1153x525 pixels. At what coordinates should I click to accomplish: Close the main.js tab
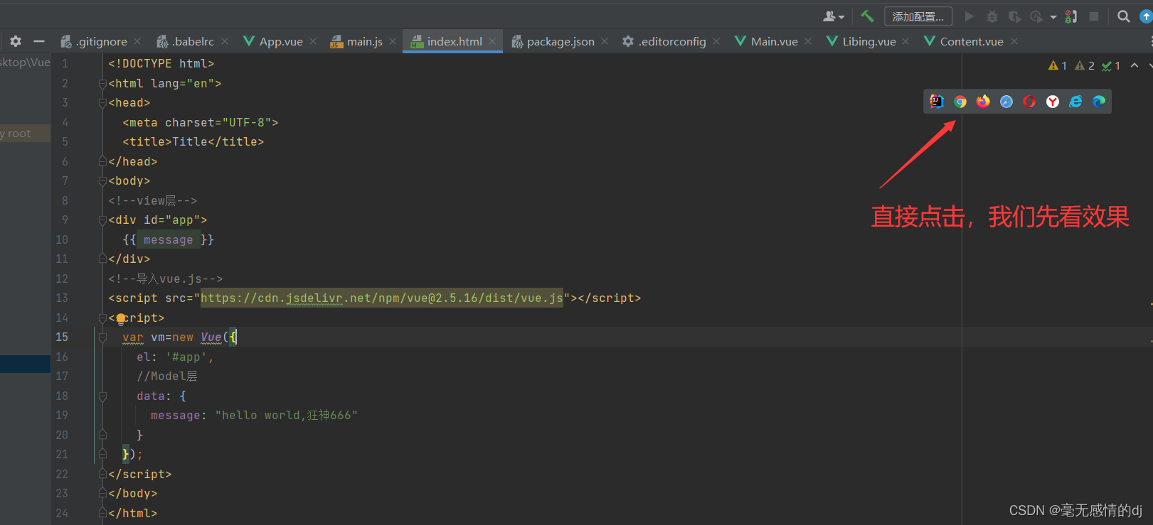[393, 41]
